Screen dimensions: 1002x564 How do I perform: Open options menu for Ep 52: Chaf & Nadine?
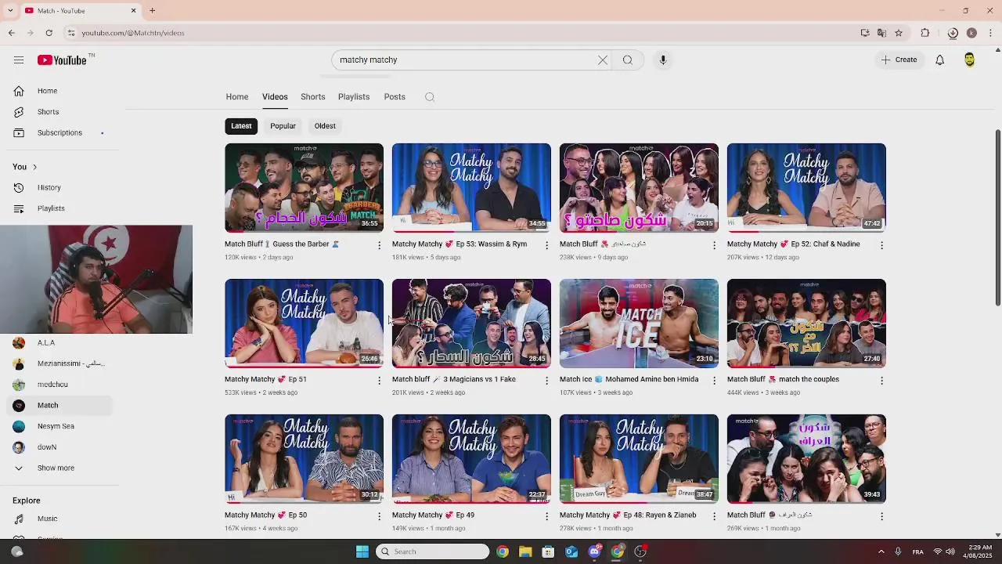[881, 245]
